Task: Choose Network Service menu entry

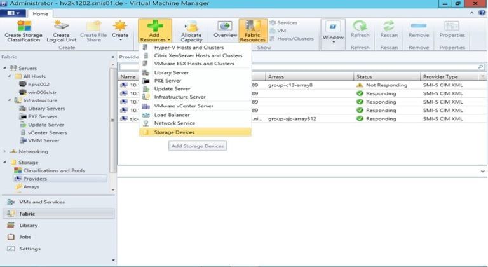Action: tap(195, 123)
